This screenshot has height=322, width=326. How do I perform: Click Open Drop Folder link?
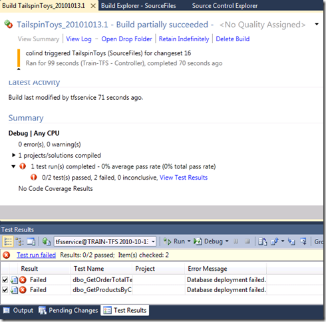[126, 39]
